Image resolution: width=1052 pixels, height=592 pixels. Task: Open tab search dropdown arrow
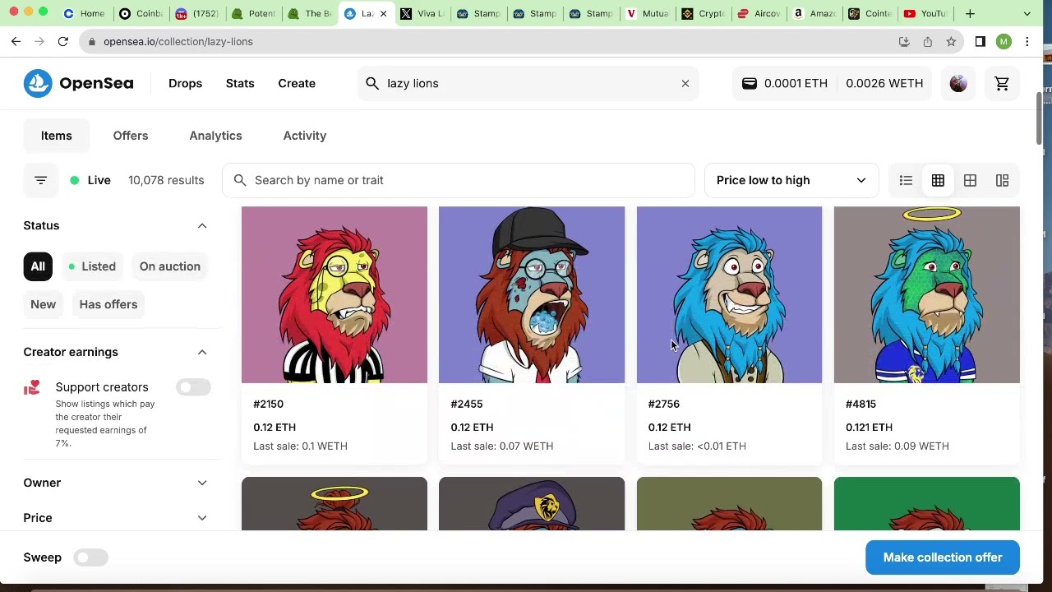(x=1027, y=13)
